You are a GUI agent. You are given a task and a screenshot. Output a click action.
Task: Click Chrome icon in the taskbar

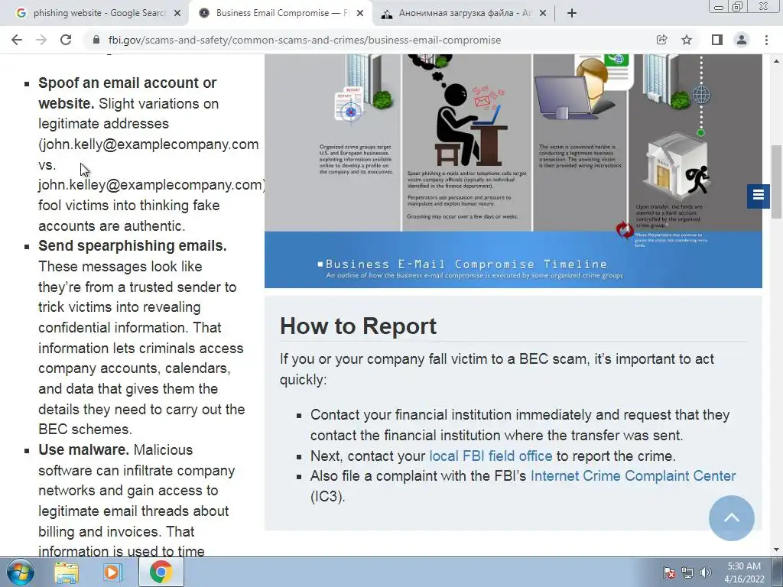161,572
